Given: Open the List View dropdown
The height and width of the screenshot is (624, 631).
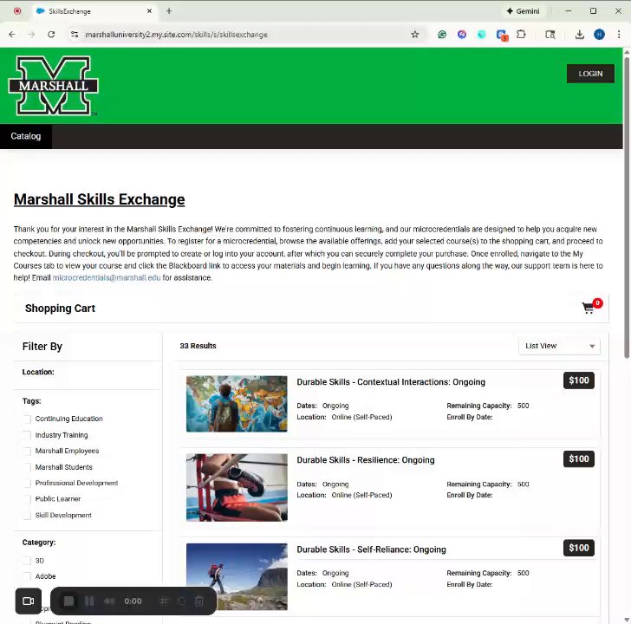Looking at the screenshot, I should tap(559, 346).
